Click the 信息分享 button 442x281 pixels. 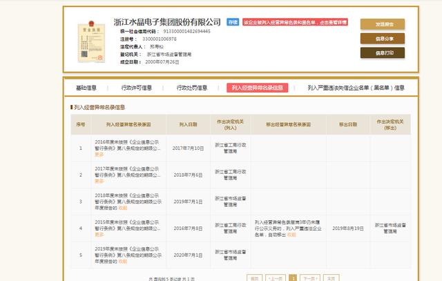[x=382, y=39]
